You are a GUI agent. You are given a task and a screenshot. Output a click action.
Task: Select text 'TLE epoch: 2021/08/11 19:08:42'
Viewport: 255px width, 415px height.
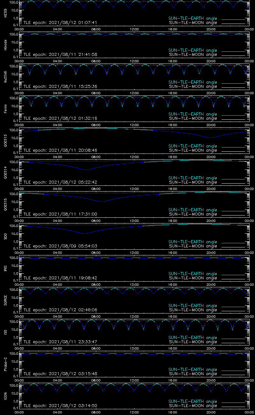pos(60,278)
